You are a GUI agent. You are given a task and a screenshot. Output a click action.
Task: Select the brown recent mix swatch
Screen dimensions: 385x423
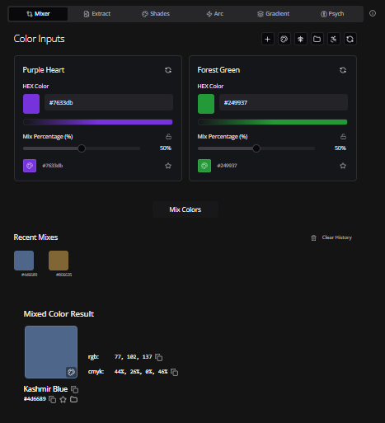59,261
